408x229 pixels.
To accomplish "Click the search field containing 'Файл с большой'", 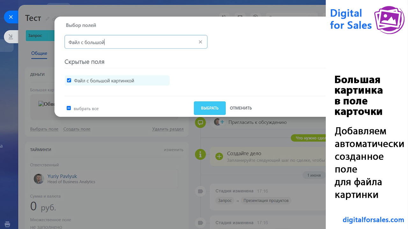I will point(136,42).
